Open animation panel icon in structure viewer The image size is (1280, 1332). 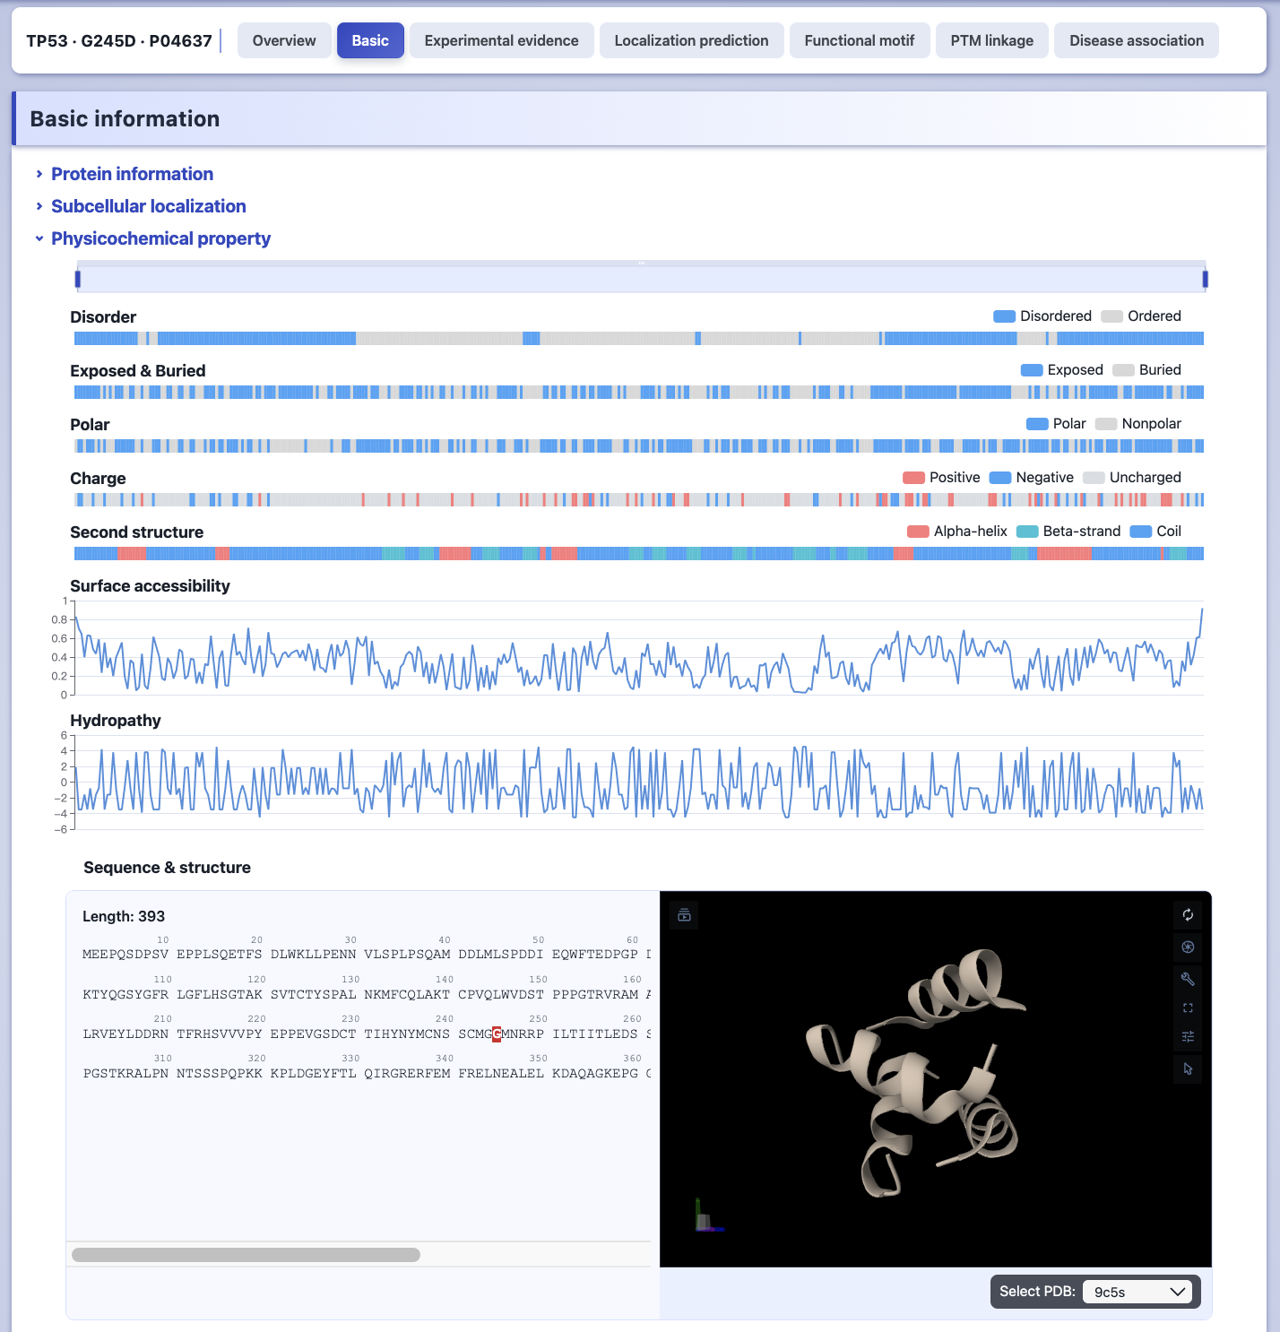[685, 915]
